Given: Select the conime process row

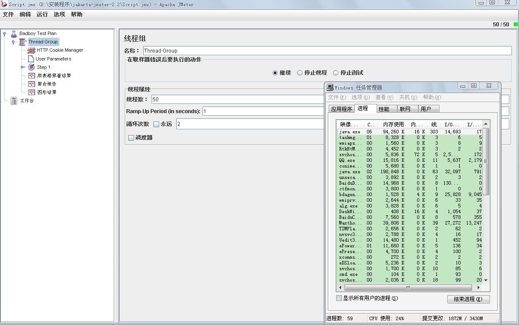Looking at the screenshot, I should point(410,166).
